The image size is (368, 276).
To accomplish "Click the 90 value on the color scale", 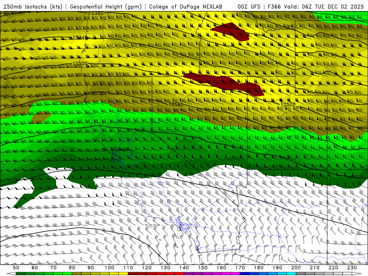I will [x=91, y=268].
